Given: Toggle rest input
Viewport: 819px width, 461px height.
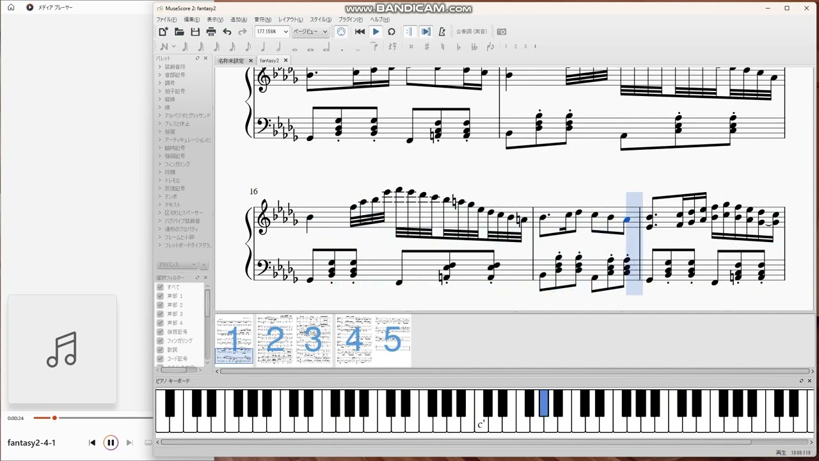Looking at the screenshot, I should tap(392, 47).
